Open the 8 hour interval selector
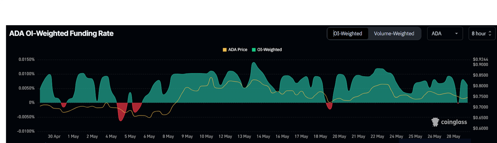The height and width of the screenshot is (143, 497). coord(481,34)
